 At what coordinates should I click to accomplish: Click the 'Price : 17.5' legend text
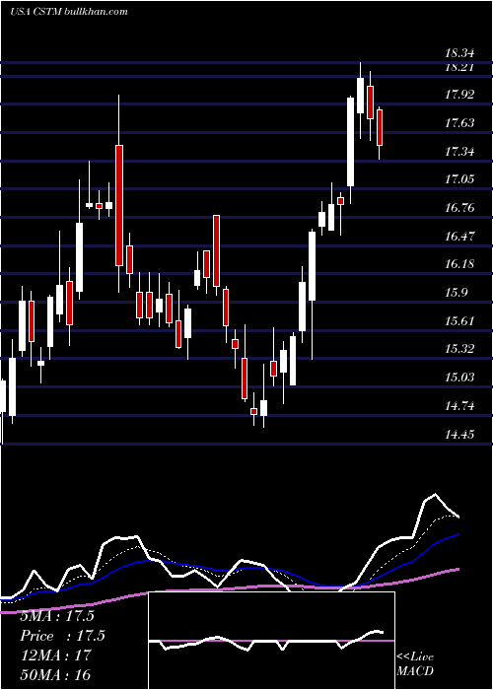click(62, 636)
